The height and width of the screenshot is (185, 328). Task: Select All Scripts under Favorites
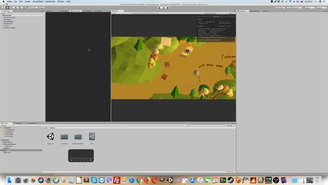tap(10, 136)
